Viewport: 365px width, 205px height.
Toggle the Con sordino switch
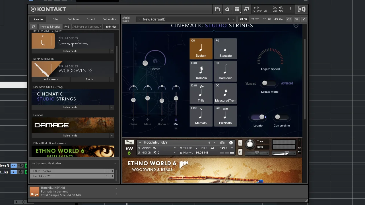click(281, 117)
